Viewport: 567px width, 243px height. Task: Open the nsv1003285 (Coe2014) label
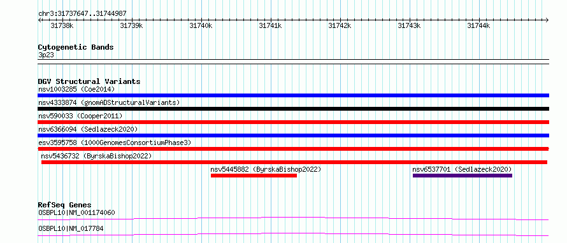[76, 89]
